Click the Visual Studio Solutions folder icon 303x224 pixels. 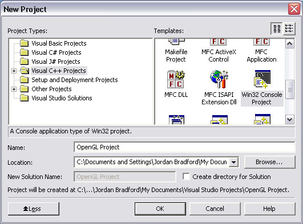click(x=25, y=98)
